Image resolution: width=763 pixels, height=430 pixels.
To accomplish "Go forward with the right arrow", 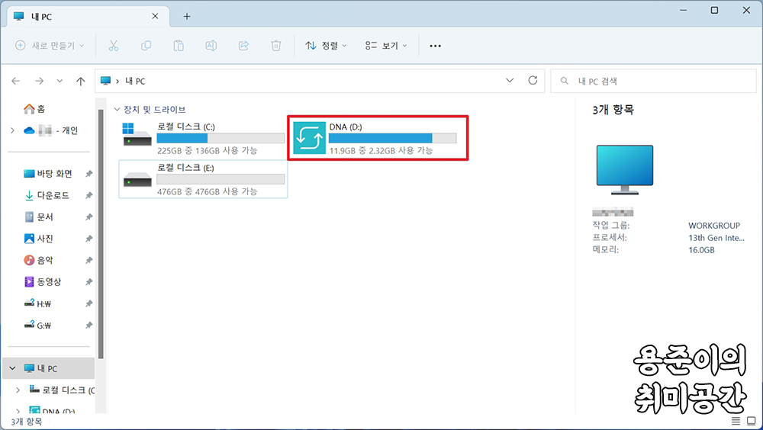I will (x=40, y=81).
